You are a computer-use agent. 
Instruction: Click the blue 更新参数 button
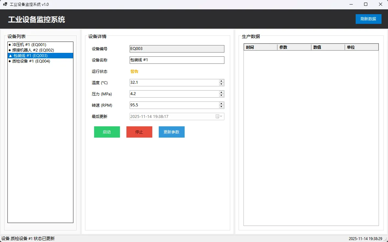(x=171, y=132)
